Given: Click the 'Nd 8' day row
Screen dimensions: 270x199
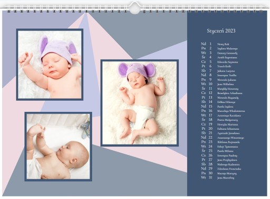Looking at the screenshot, I should click(219, 75).
